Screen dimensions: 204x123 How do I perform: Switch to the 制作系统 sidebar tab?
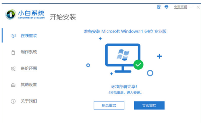(x=24, y=52)
